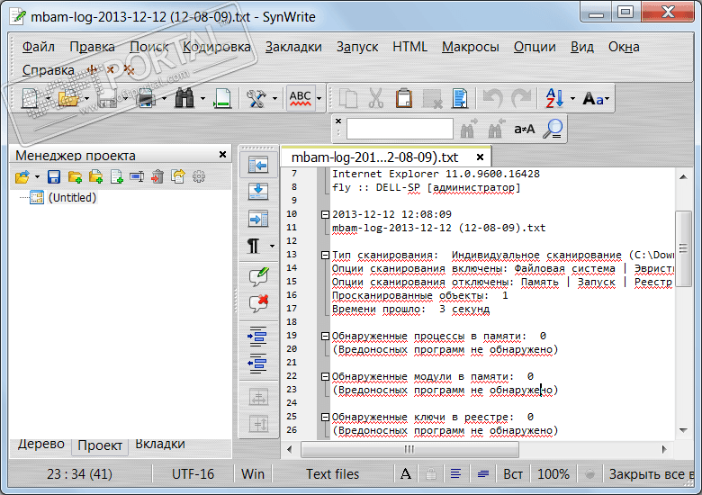This screenshot has height=495, width=702.
Task: Click the Go to line icon
Action: click(x=222, y=98)
